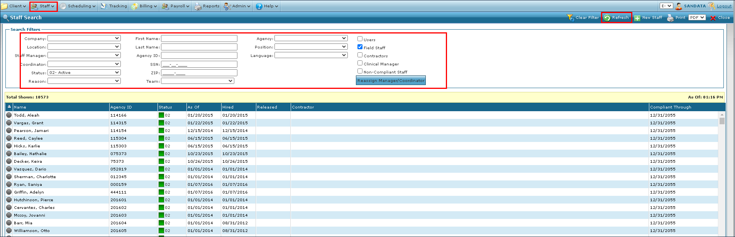Click the Clear Filter funnel icon

click(570, 18)
